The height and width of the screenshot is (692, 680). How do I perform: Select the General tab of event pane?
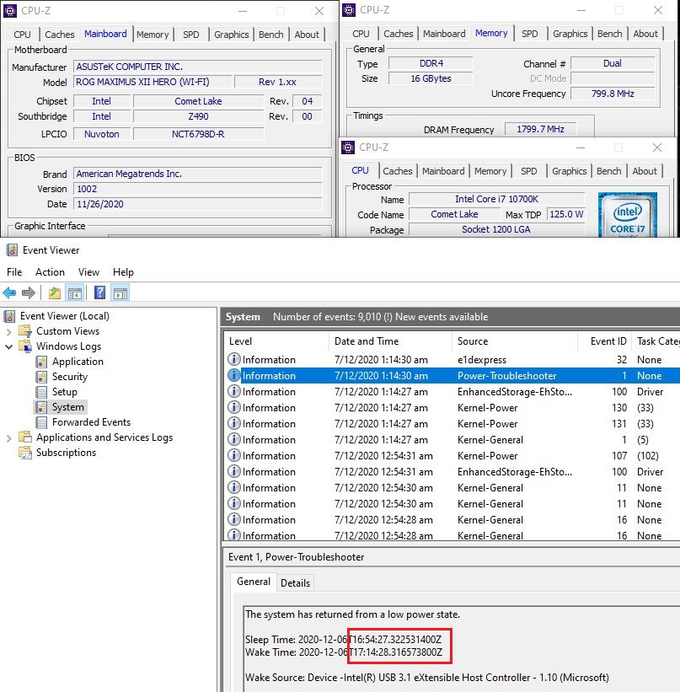pyautogui.click(x=254, y=582)
